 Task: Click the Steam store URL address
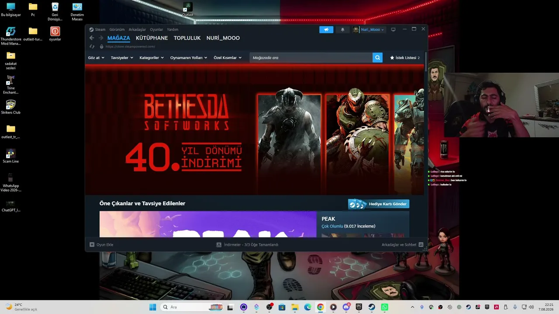[x=130, y=47]
